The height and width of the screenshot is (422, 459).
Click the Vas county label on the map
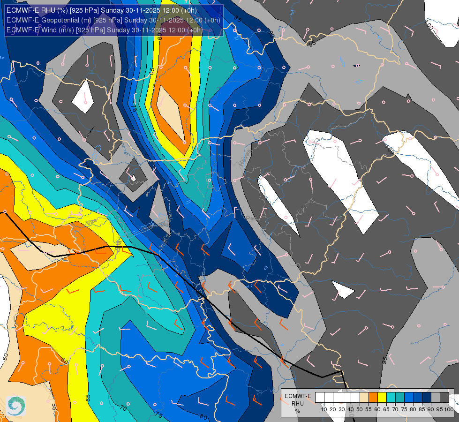coord(91,222)
